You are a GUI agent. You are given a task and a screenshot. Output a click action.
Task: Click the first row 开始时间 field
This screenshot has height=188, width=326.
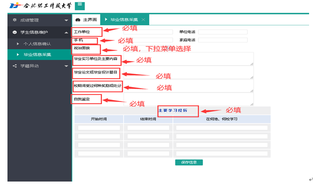point(99,127)
